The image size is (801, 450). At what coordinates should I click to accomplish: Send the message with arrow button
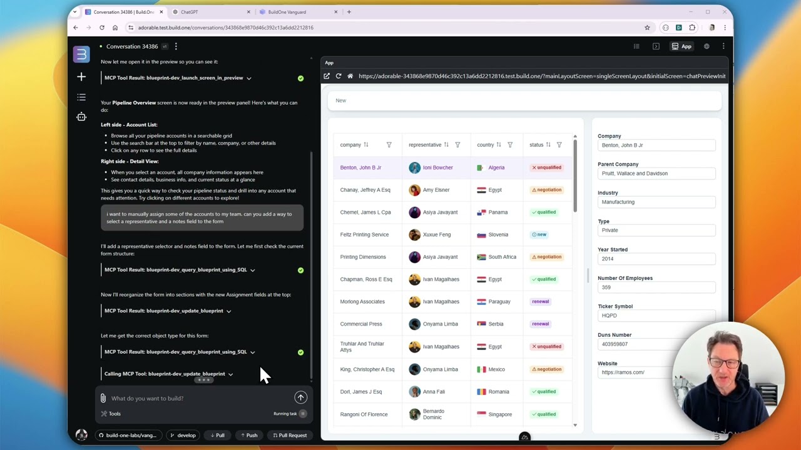click(300, 397)
